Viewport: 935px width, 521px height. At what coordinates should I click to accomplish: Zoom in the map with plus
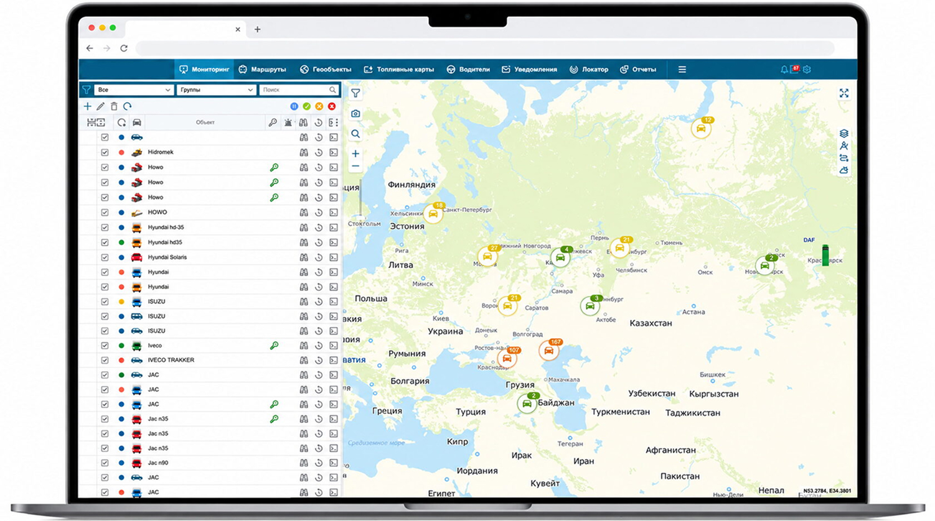coord(355,154)
